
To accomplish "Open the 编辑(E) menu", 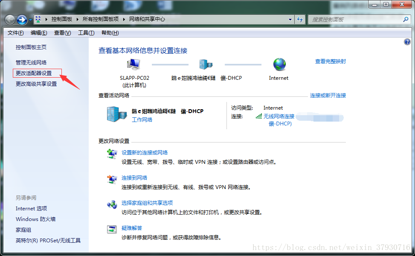I will click(39, 33).
